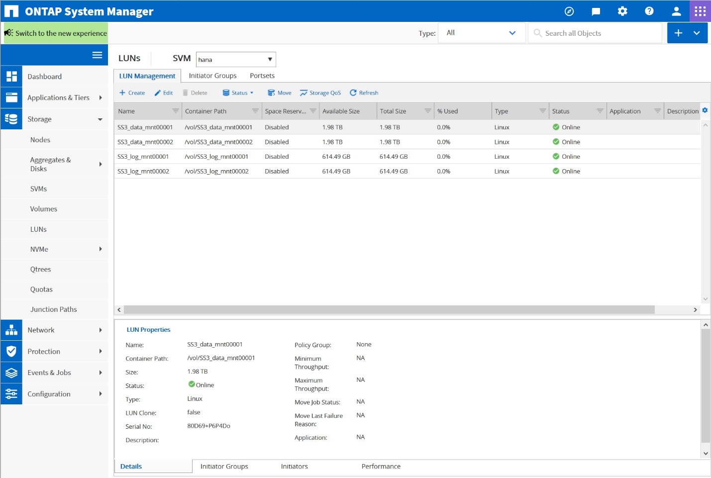Open the application grid switcher icon
Screen dimensions: 711x478
[x=700, y=11]
